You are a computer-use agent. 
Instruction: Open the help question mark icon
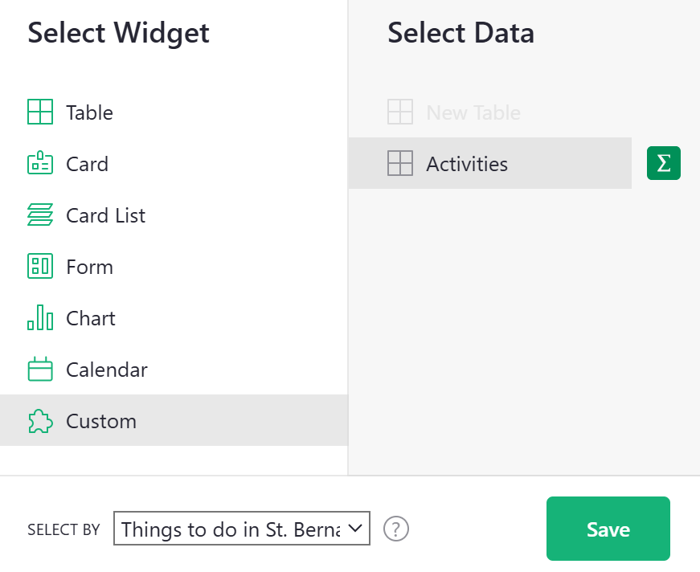click(396, 529)
